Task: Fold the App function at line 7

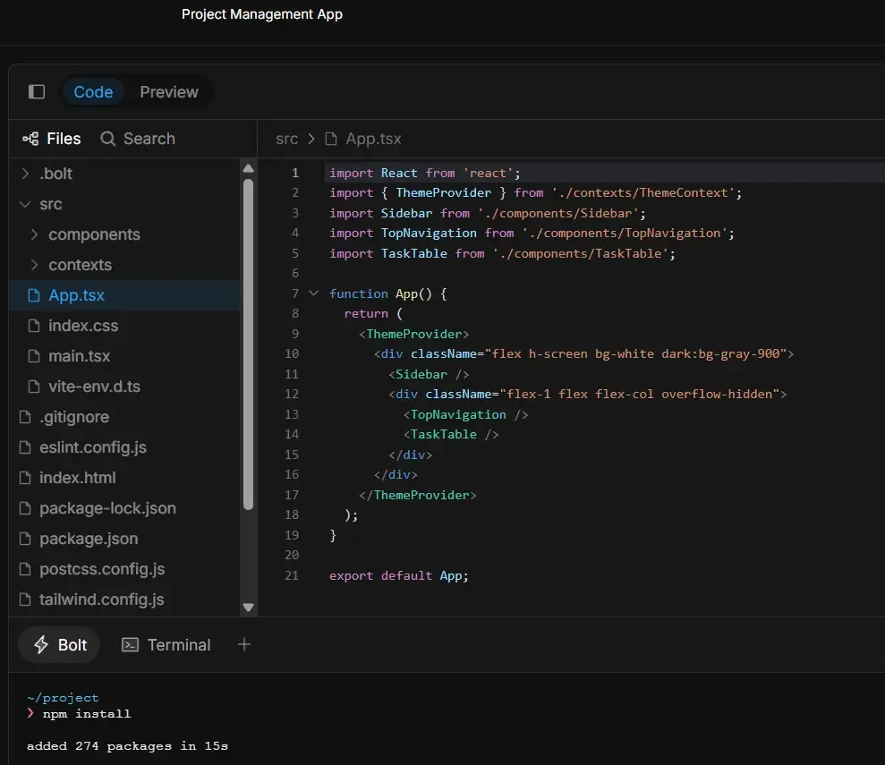Action: (x=313, y=293)
